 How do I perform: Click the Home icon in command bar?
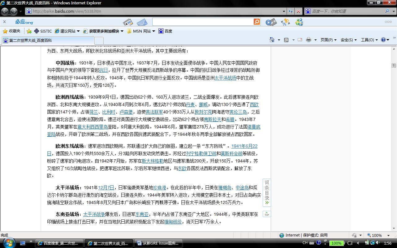click(272, 40)
